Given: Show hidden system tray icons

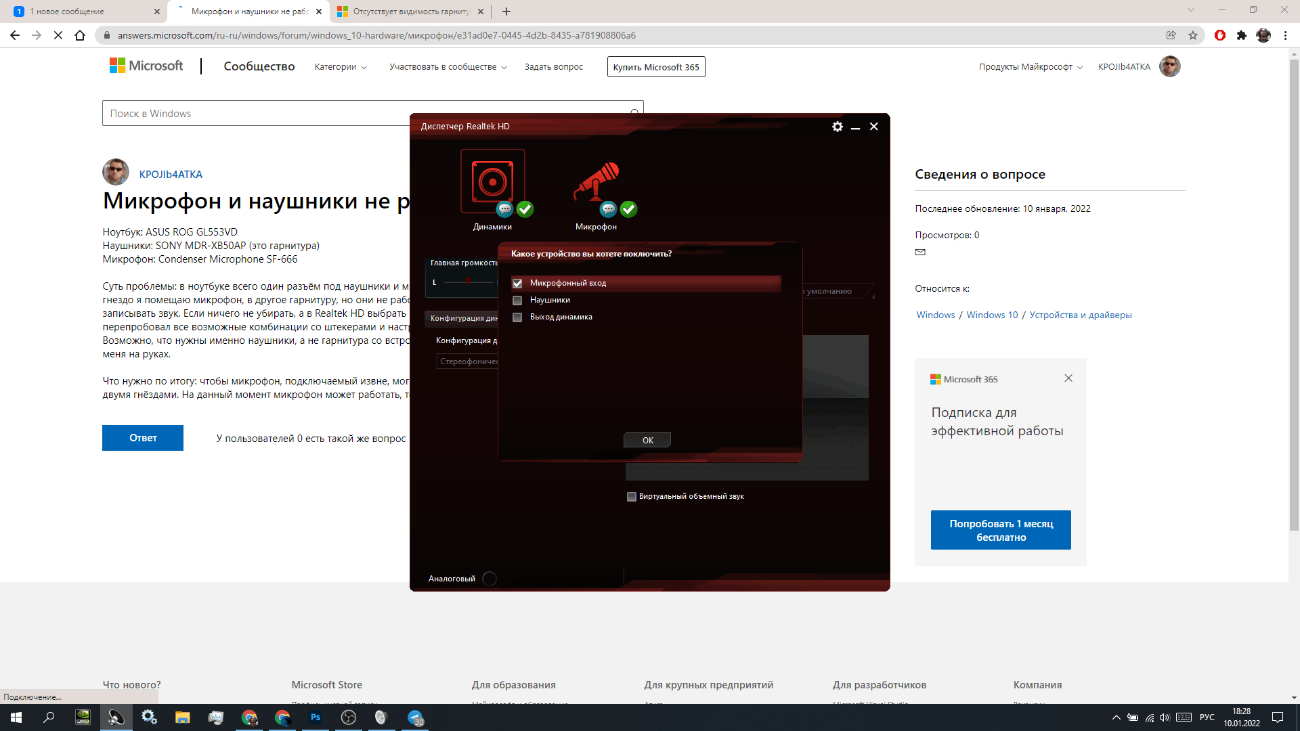Looking at the screenshot, I should point(1116,717).
